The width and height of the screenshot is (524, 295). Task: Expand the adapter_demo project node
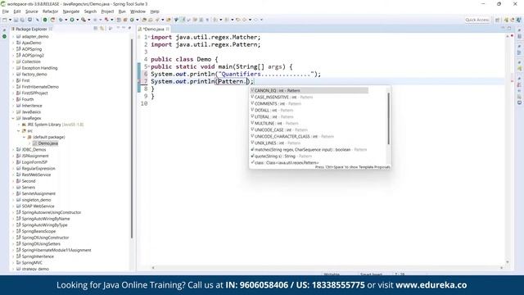tap(13, 36)
